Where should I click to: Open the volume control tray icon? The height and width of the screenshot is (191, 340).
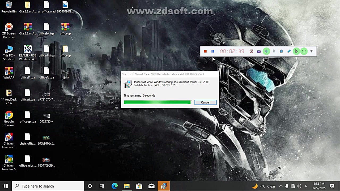(299, 186)
